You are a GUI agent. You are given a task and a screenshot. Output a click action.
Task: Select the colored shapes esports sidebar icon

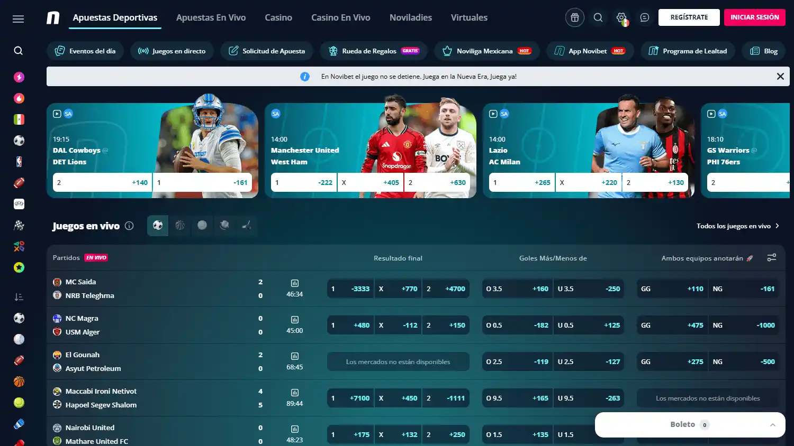pos(19,246)
